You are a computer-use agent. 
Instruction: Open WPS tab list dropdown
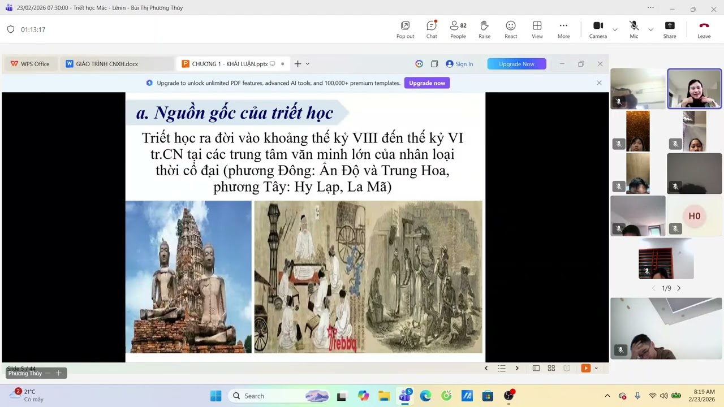click(307, 64)
